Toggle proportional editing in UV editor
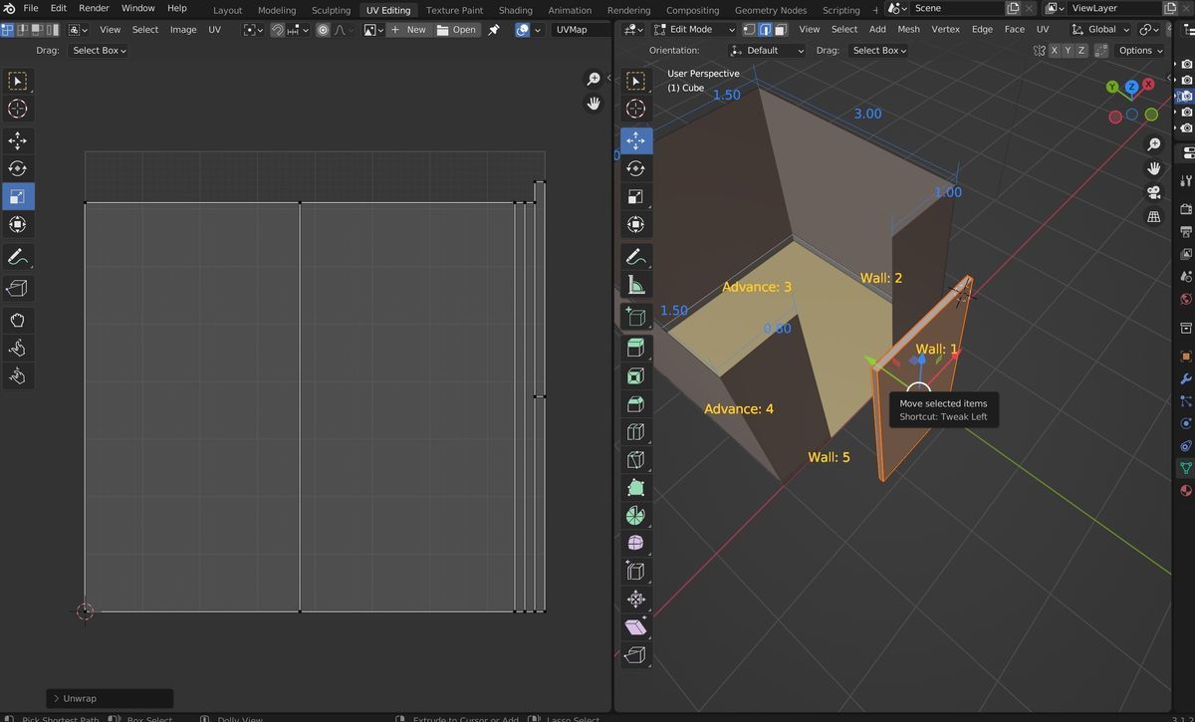This screenshot has width=1195, height=722. (x=324, y=30)
